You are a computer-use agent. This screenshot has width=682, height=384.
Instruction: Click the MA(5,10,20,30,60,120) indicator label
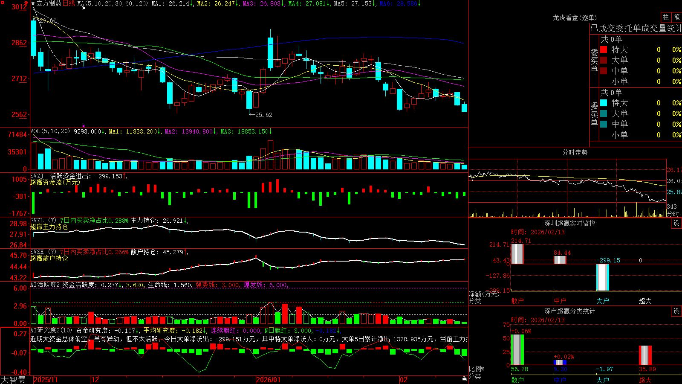[x=113, y=3]
